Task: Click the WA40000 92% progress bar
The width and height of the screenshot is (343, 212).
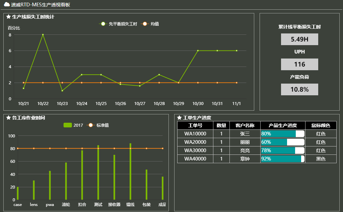Action: 282,159
